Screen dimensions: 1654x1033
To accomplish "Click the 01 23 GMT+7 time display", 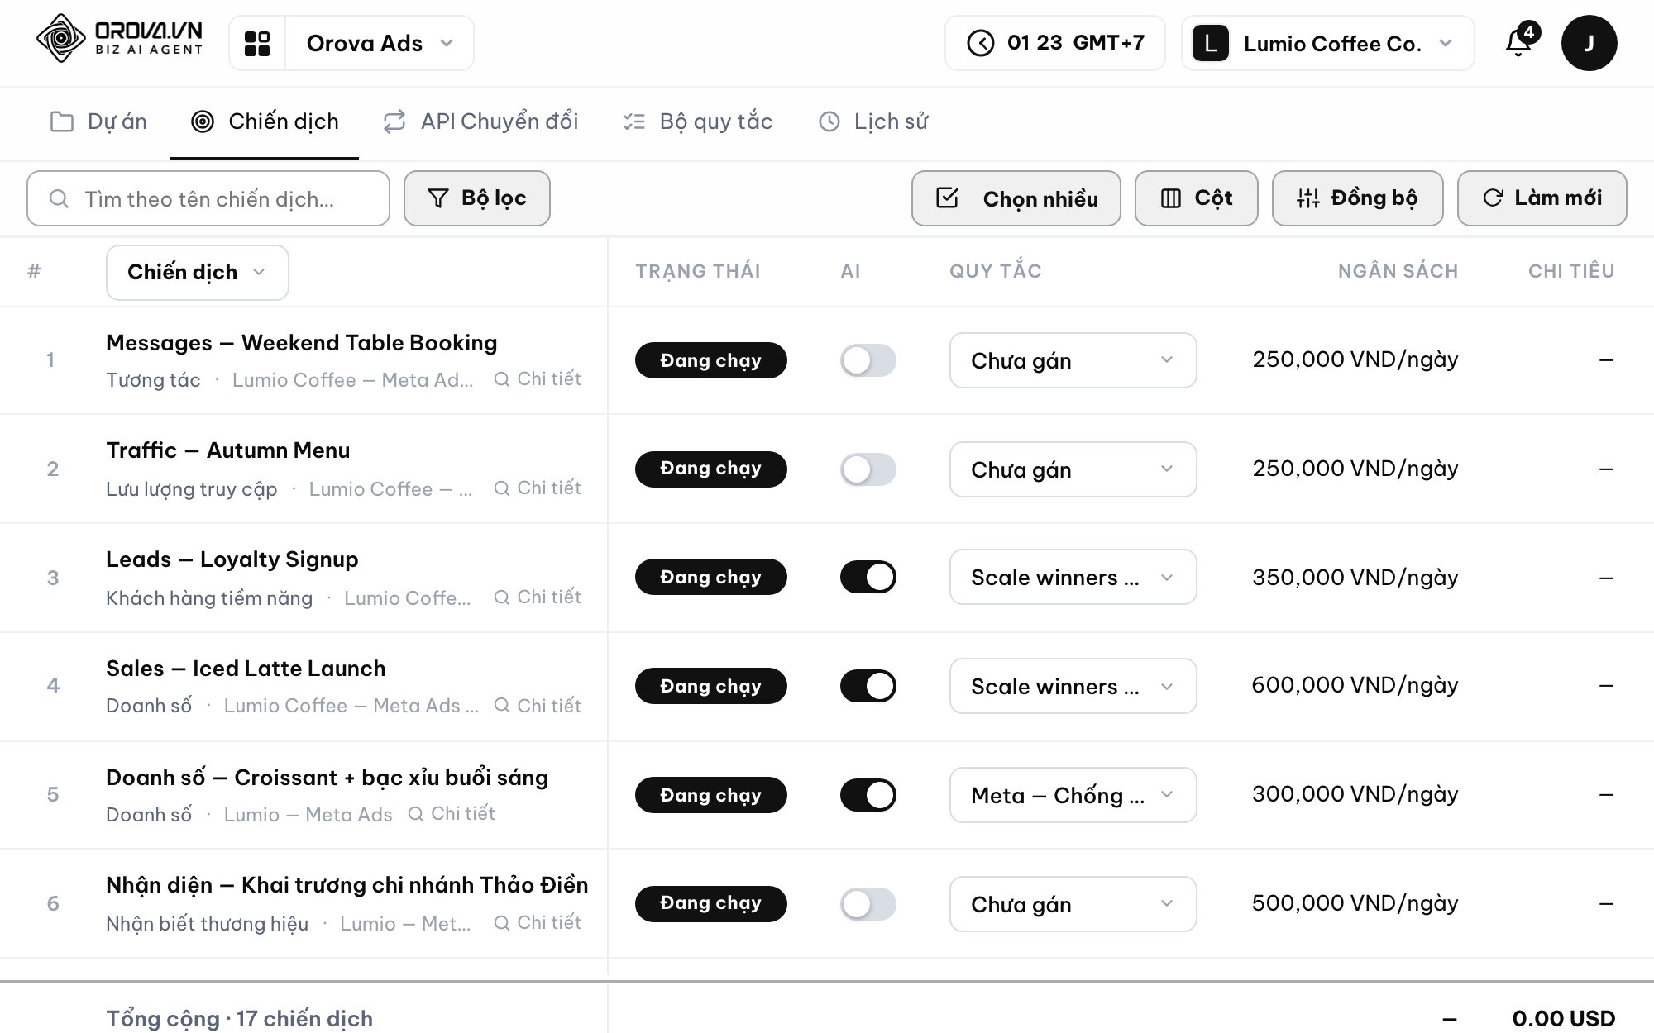I will click(1055, 43).
